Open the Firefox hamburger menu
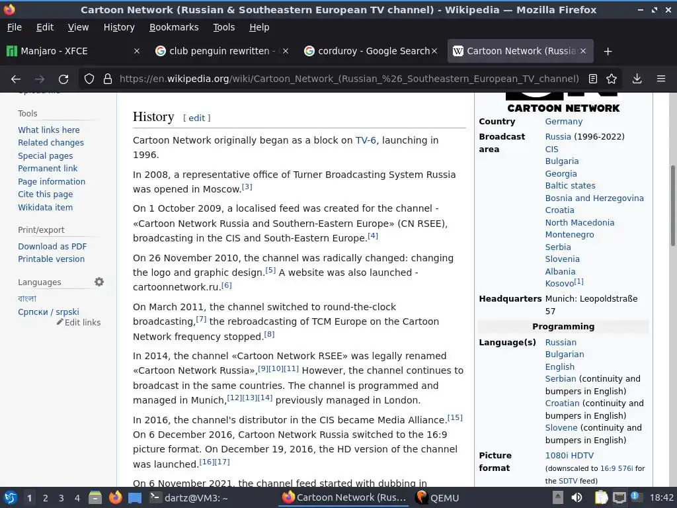 pyautogui.click(x=661, y=79)
